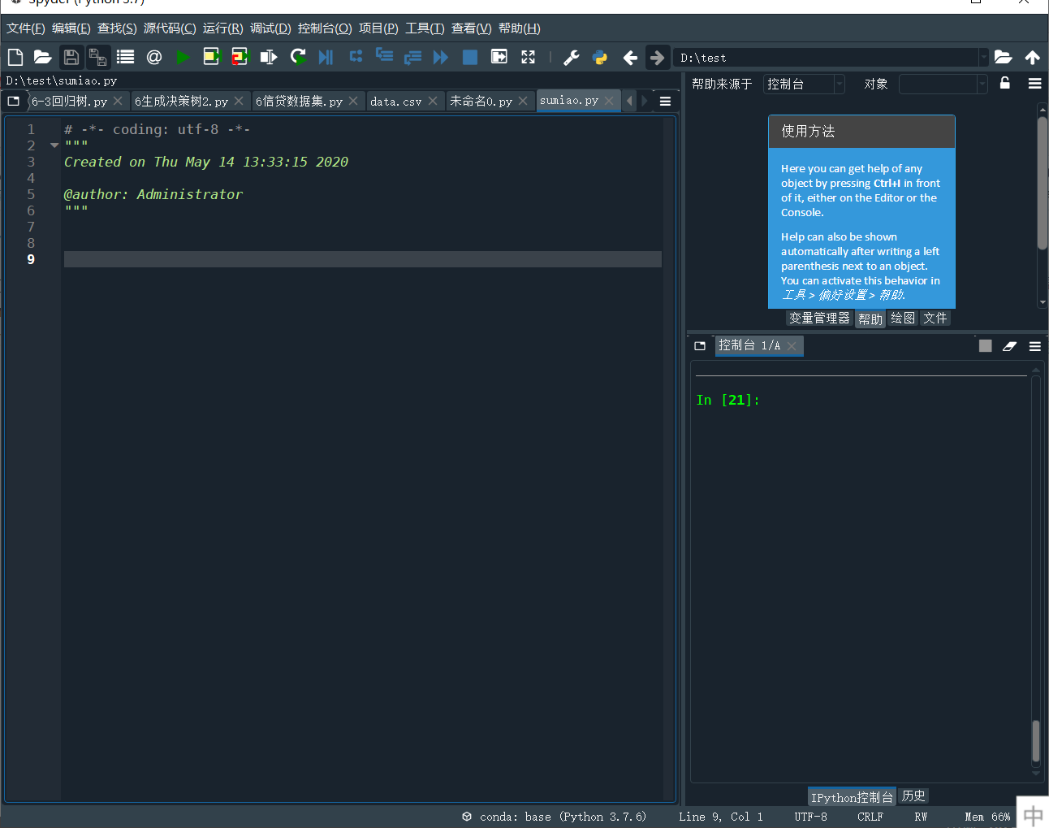Screen dimensions: 1049x828
Task: Run selection or current line icon
Action: [x=268, y=57]
